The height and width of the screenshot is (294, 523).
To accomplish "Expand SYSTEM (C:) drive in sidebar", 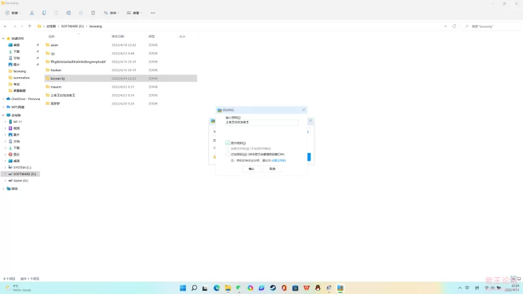I will [4, 167].
